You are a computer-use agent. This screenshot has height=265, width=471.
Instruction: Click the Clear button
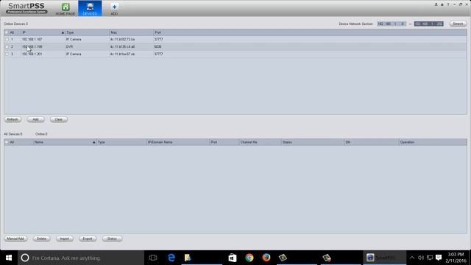(x=59, y=119)
